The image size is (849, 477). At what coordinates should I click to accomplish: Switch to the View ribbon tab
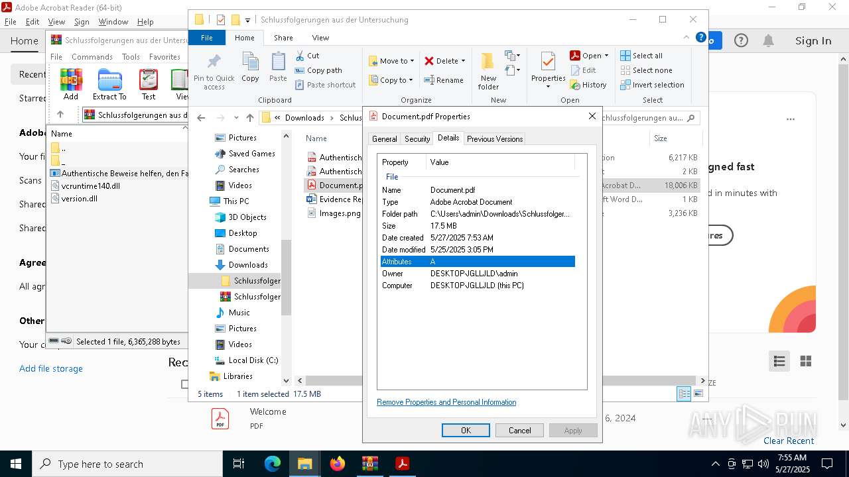coord(320,38)
